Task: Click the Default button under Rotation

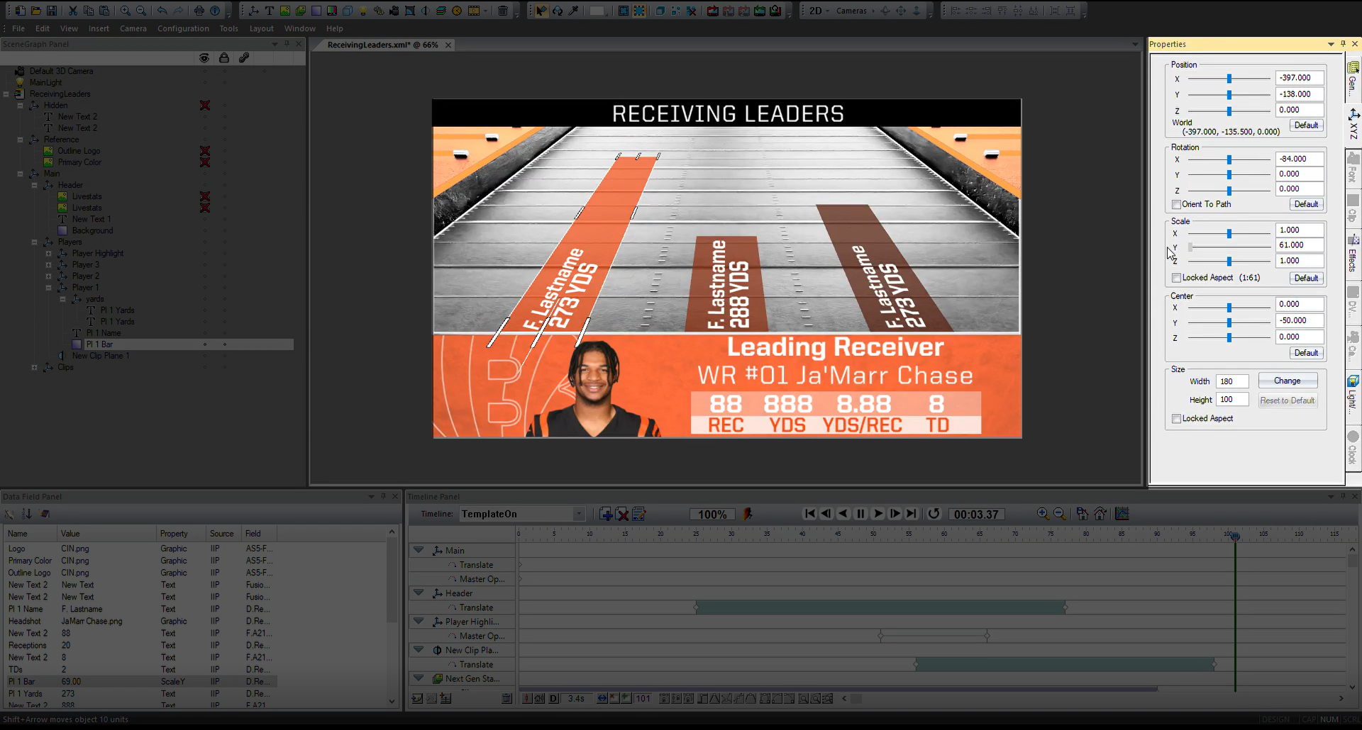Action: pyautogui.click(x=1306, y=204)
